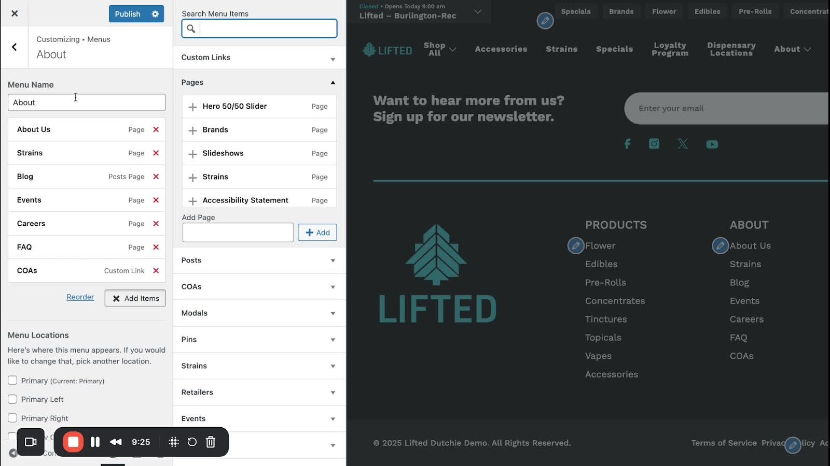Toggle camera icon in recorder bar
Viewport: 830px width, 466px height.
pyautogui.click(x=31, y=442)
